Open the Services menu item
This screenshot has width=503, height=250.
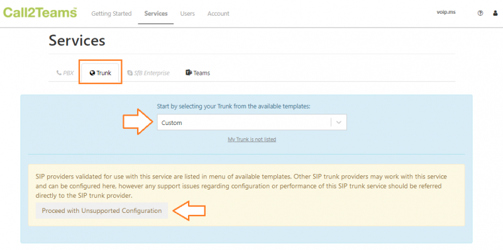[x=156, y=13]
